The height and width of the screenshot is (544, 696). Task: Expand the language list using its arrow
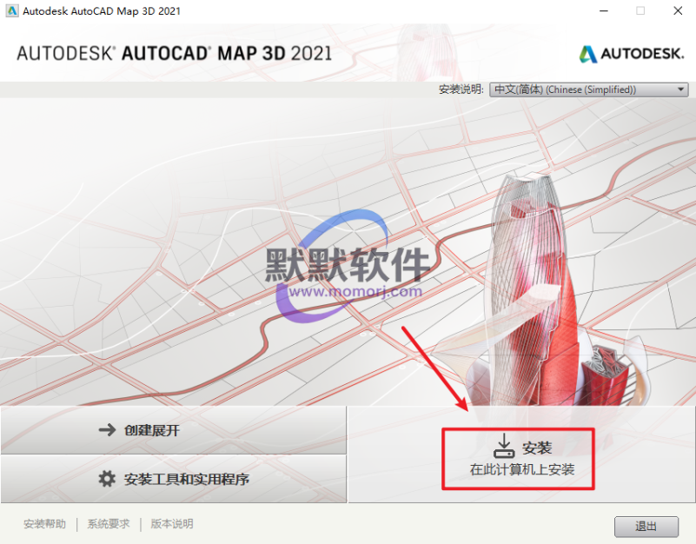[x=680, y=90]
